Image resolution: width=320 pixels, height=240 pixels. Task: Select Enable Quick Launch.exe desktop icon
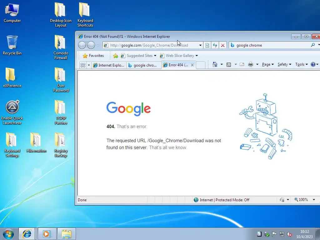[x=12, y=112]
